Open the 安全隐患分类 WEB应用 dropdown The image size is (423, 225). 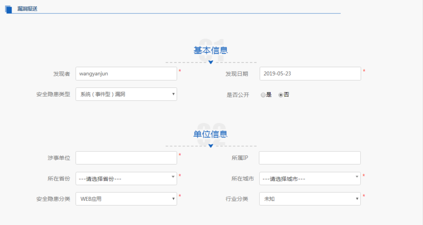click(x=126, y=199)
